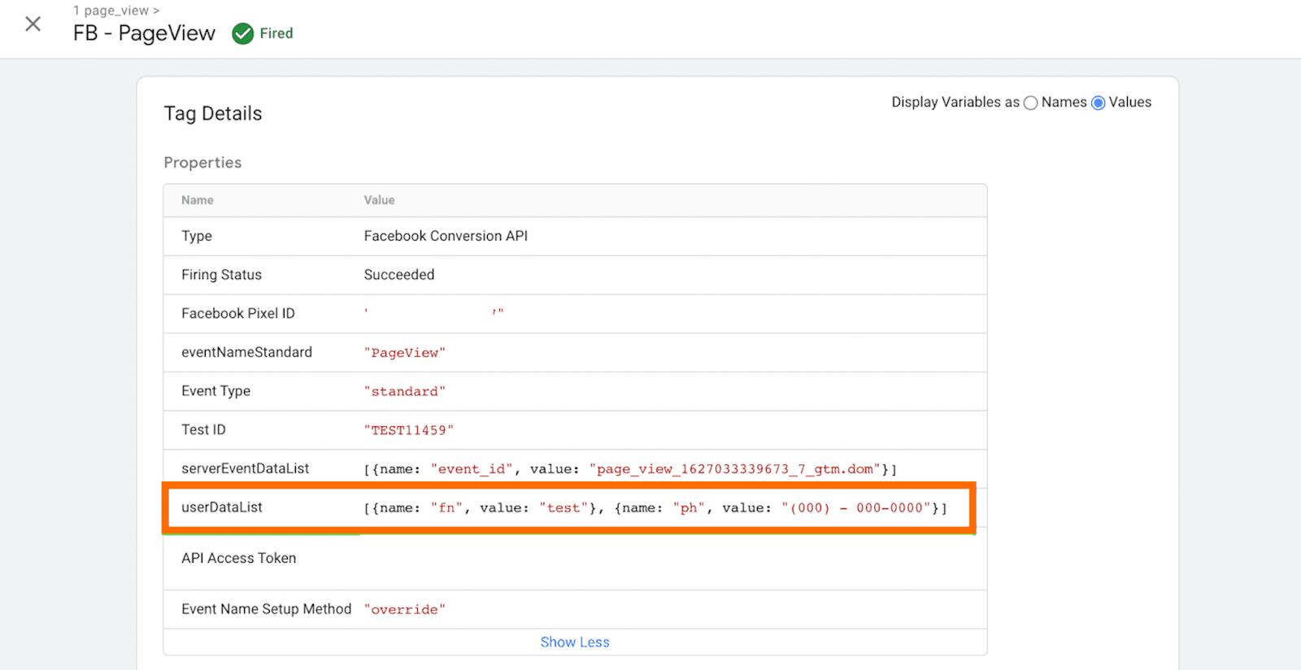Click the Firing Status Succeeded value
Image resolution: width=1301 pixels, height=670 pixels.
pos(399,275)
